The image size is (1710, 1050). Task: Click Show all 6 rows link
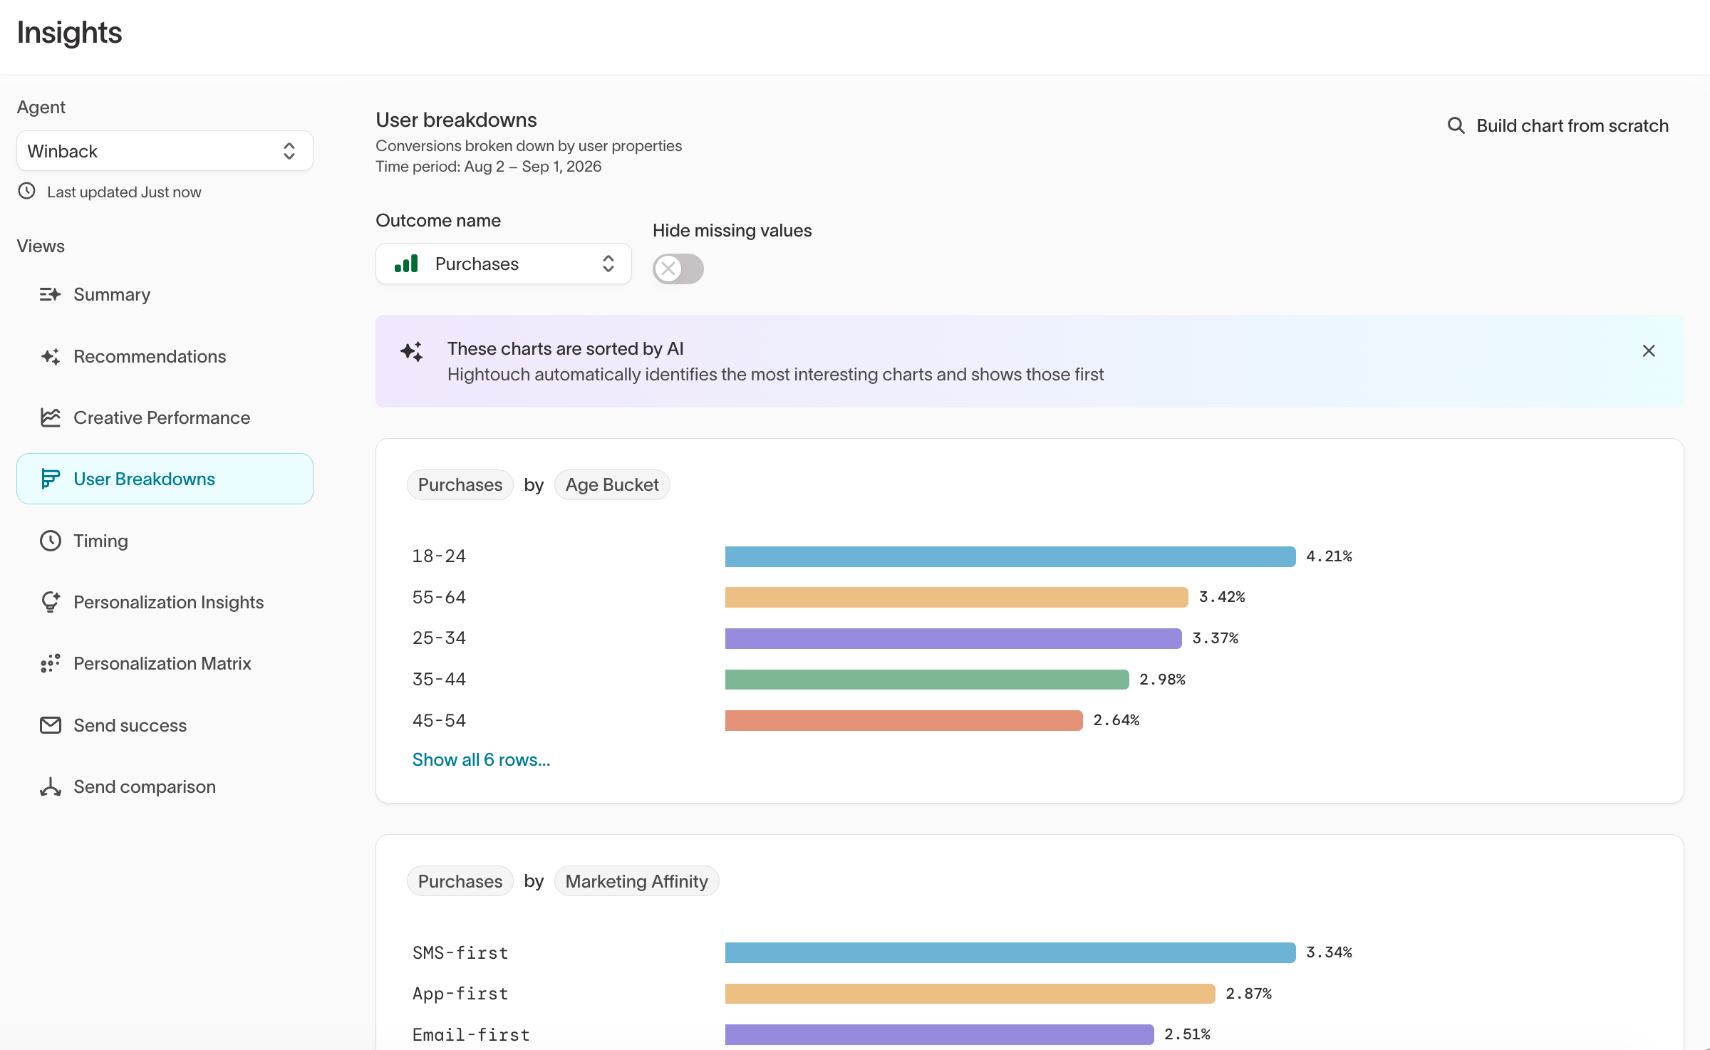[481, 759]
